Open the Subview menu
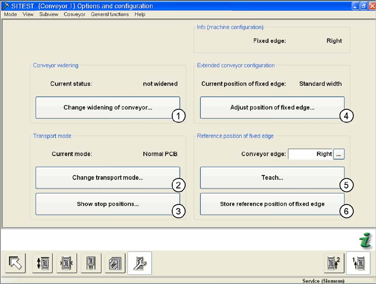This screenshot has height=284, width=376. click(49, 14)
